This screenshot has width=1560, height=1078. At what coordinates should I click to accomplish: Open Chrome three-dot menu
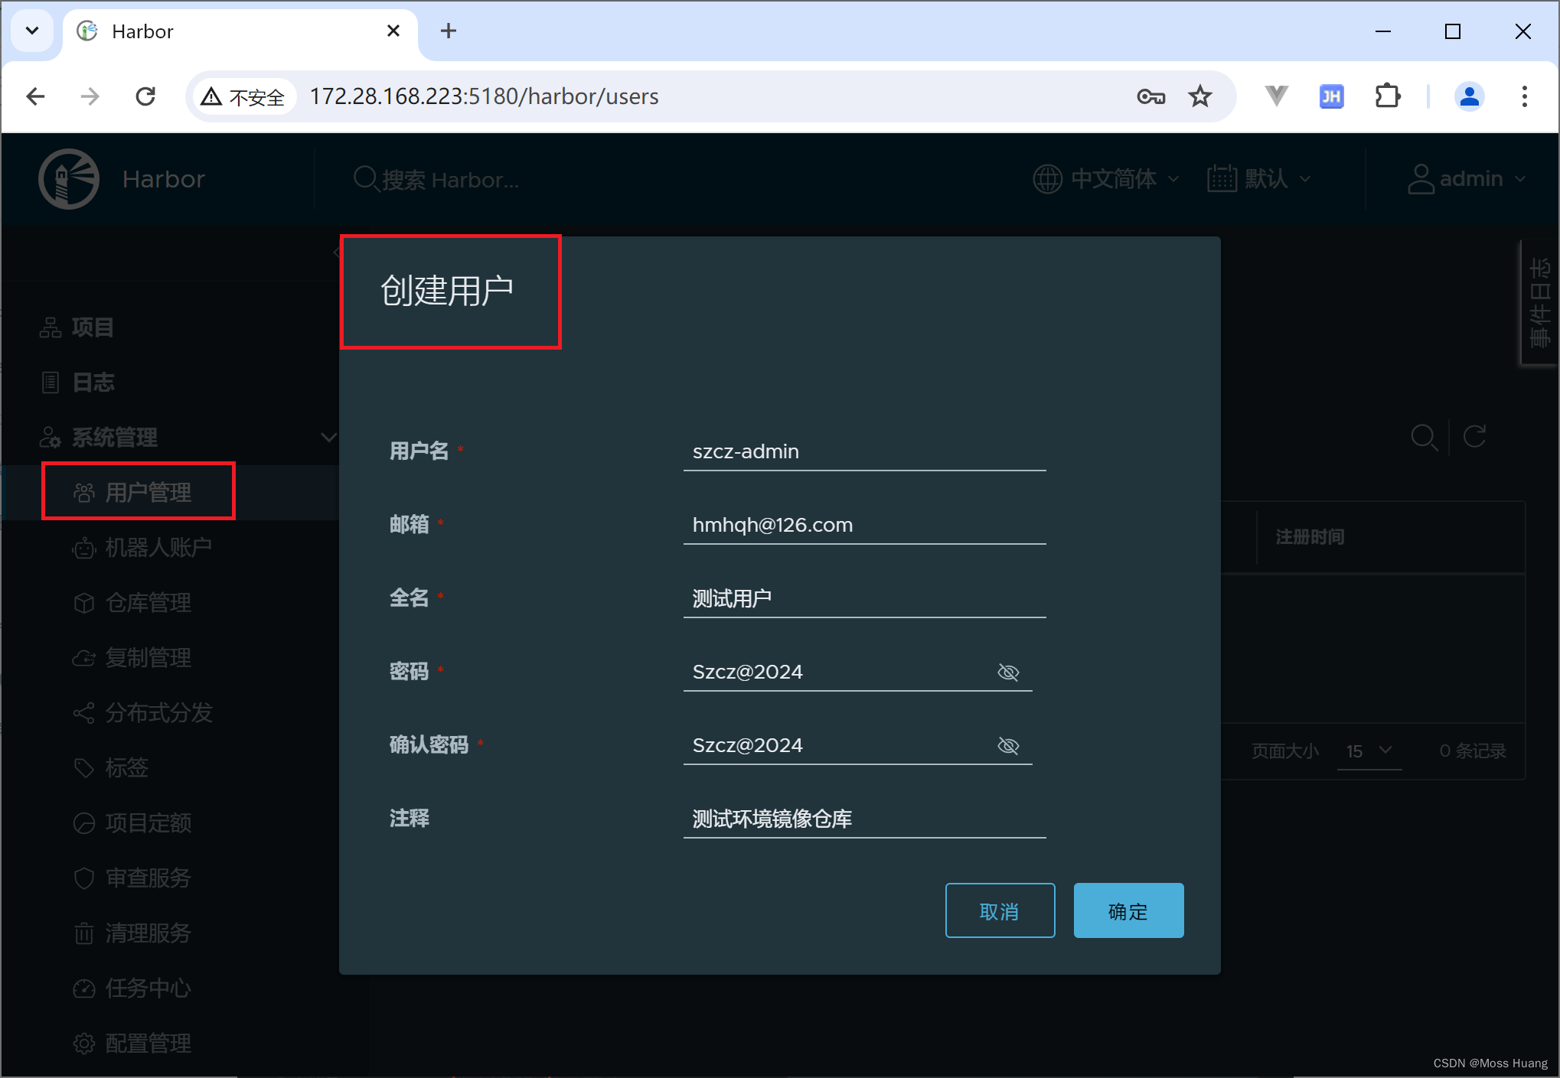click(x=1524, y=96)
